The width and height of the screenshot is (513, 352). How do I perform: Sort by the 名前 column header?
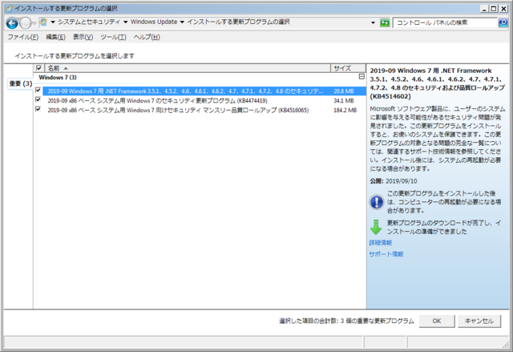pyautogui.click(x=188, y=68)
